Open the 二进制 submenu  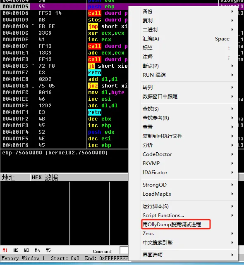pyautogui.click(x=188, y=30)
